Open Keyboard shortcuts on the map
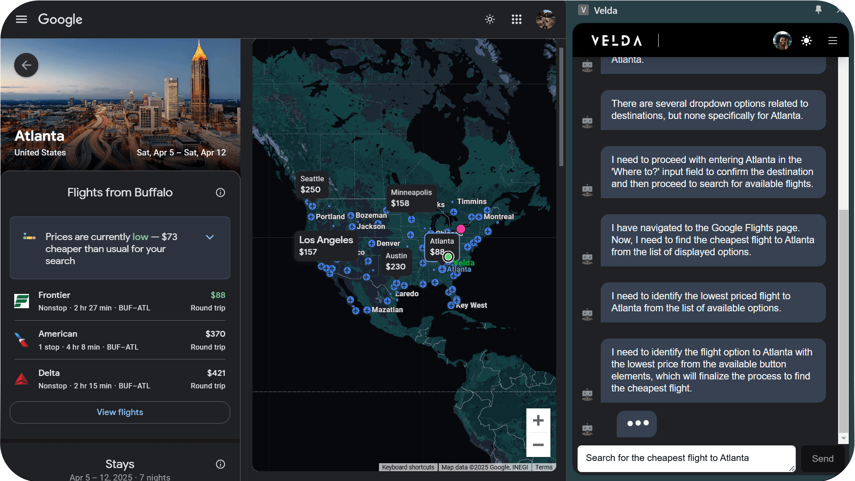The image size is (855, 481). tap(408, 467)
